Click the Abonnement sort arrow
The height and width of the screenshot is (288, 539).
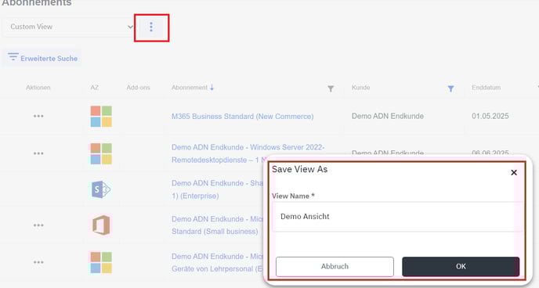pos(212,88)
